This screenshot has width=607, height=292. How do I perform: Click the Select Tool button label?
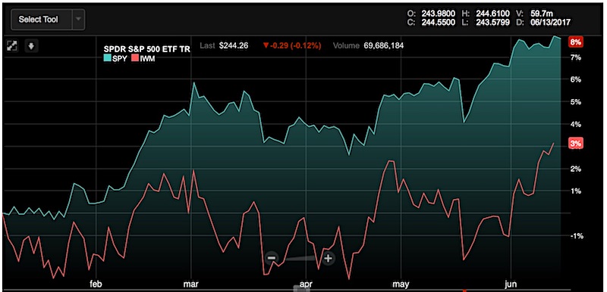click(38, 19)
